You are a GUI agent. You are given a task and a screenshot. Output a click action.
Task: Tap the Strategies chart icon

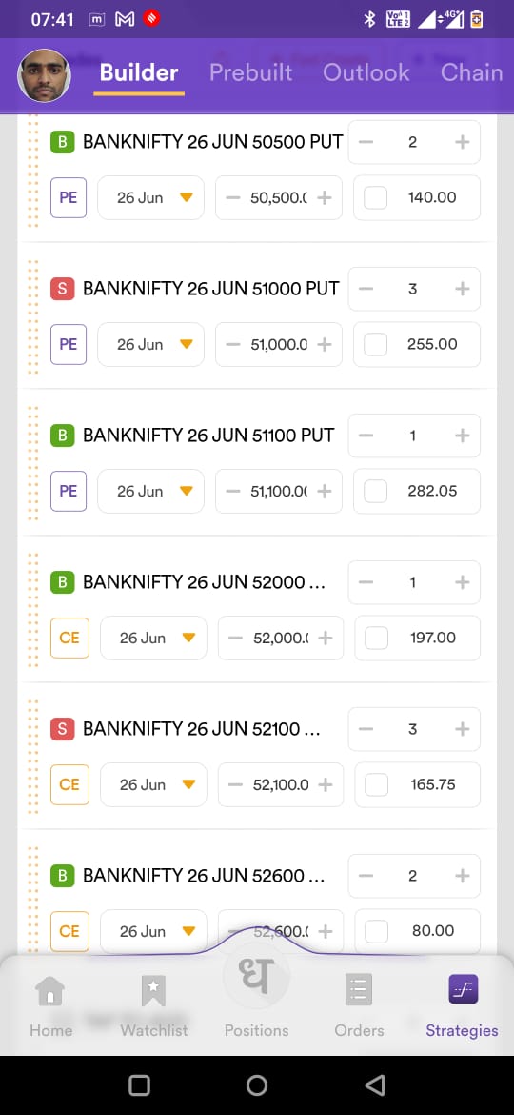tap(463, 990)
